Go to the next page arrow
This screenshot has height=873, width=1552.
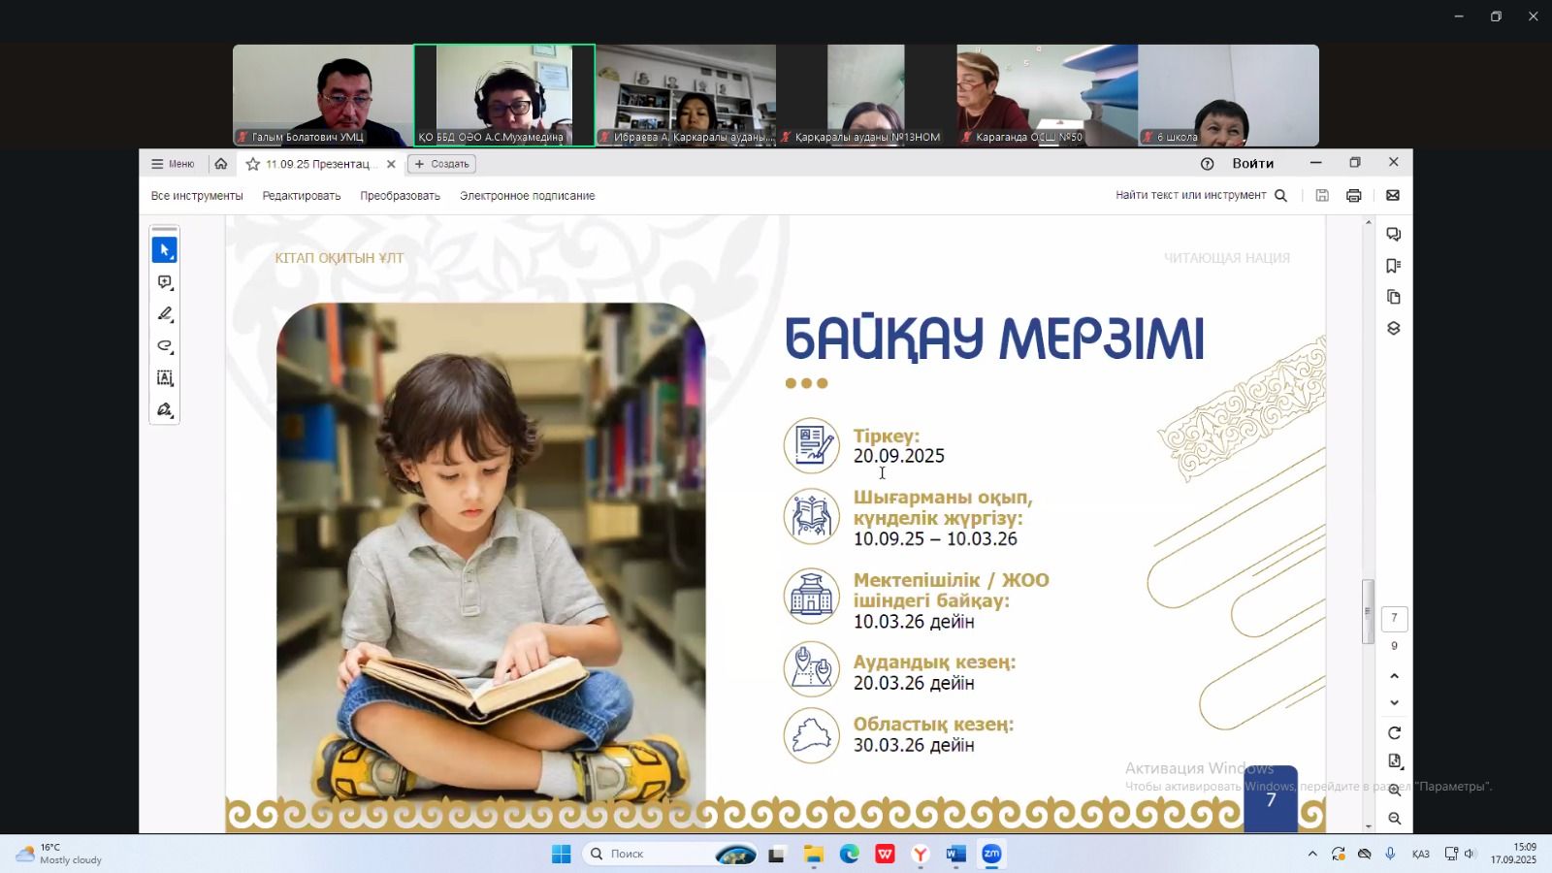(1394, 703)
